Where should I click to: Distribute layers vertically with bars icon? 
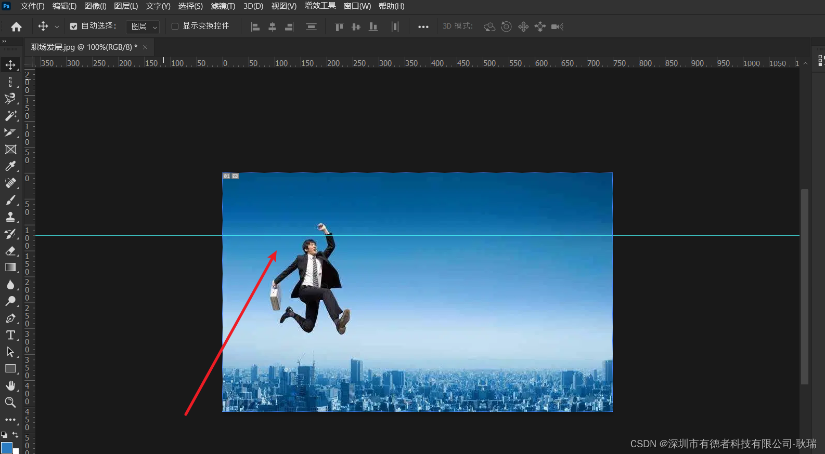point(311,26)
